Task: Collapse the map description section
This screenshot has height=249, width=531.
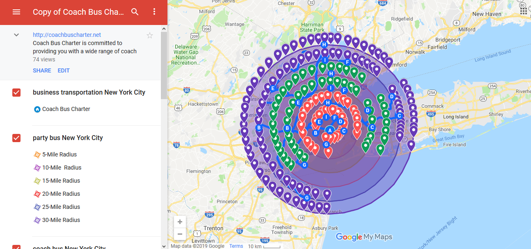Action: point(16,35)
